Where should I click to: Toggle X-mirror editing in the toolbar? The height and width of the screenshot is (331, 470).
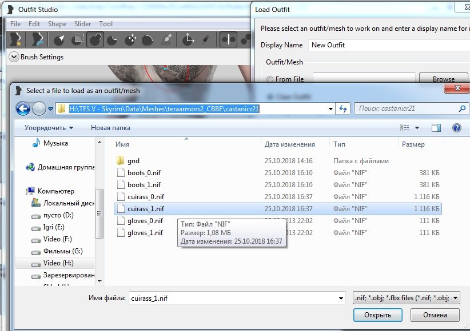pyautogui.click(x=229, y=39)
